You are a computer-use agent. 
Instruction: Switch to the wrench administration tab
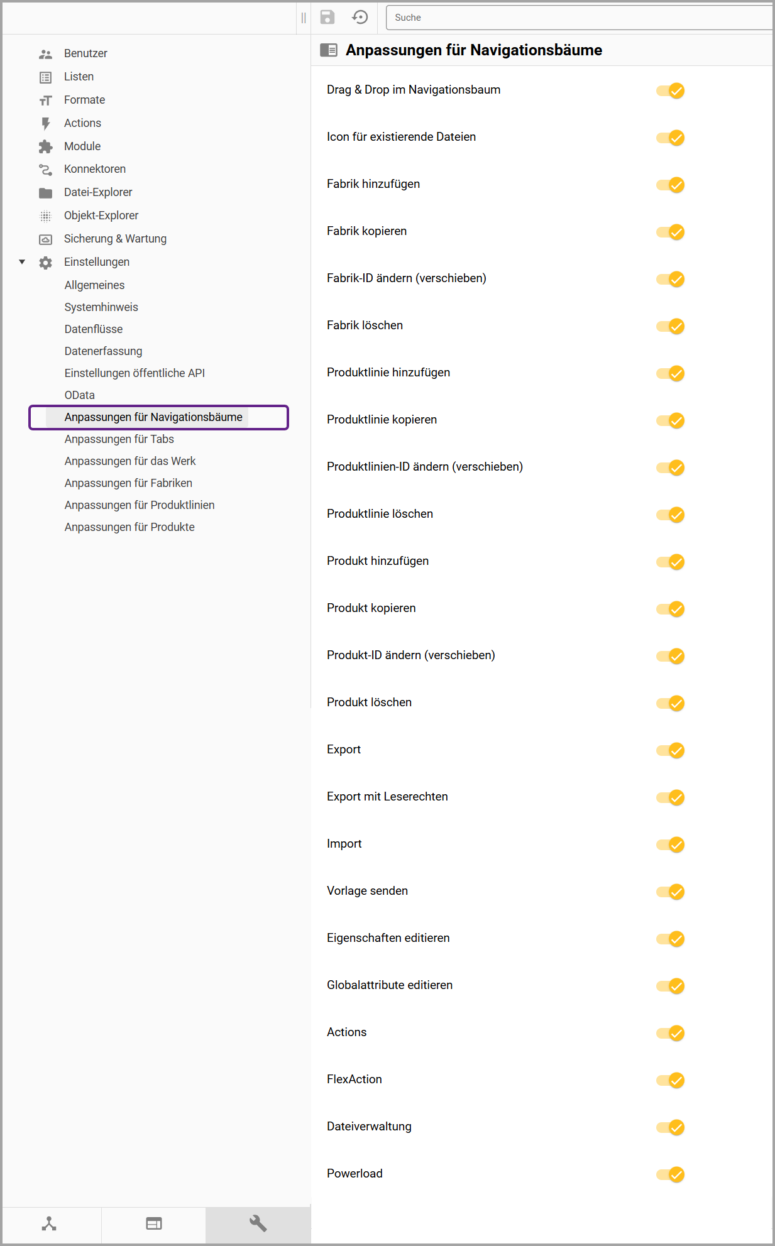coord(258,1223)
